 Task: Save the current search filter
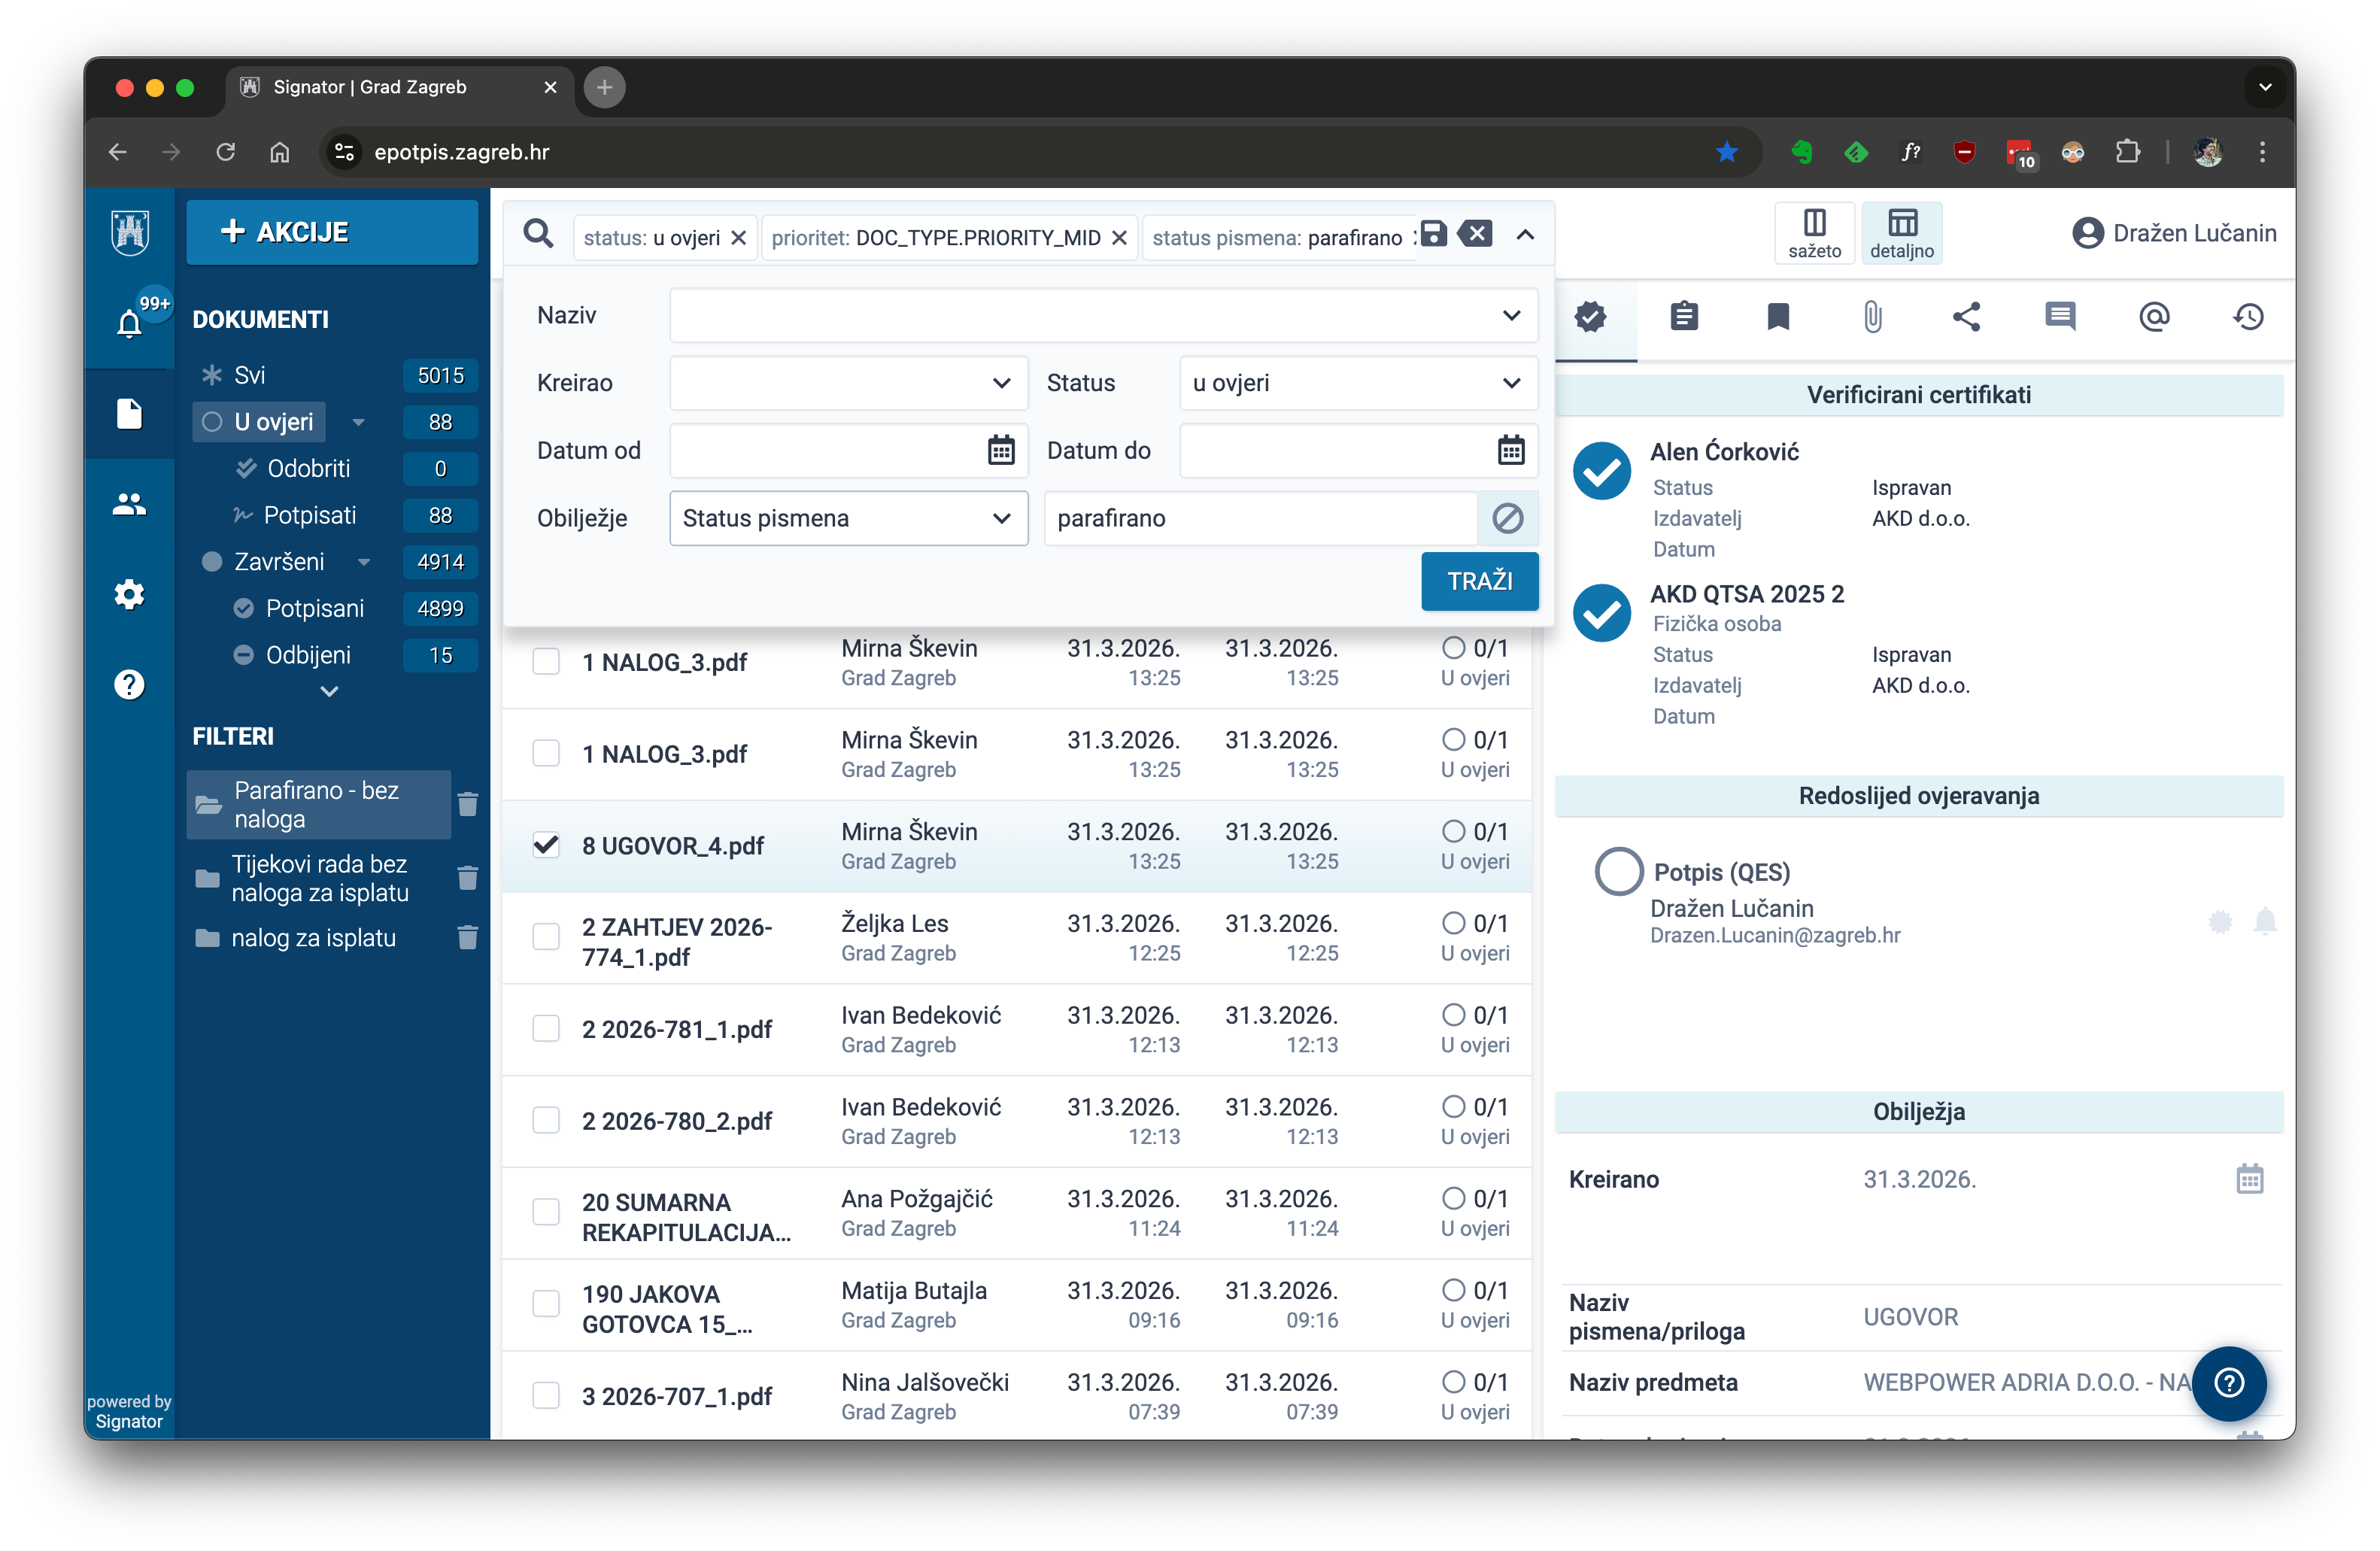[1433, 235]
